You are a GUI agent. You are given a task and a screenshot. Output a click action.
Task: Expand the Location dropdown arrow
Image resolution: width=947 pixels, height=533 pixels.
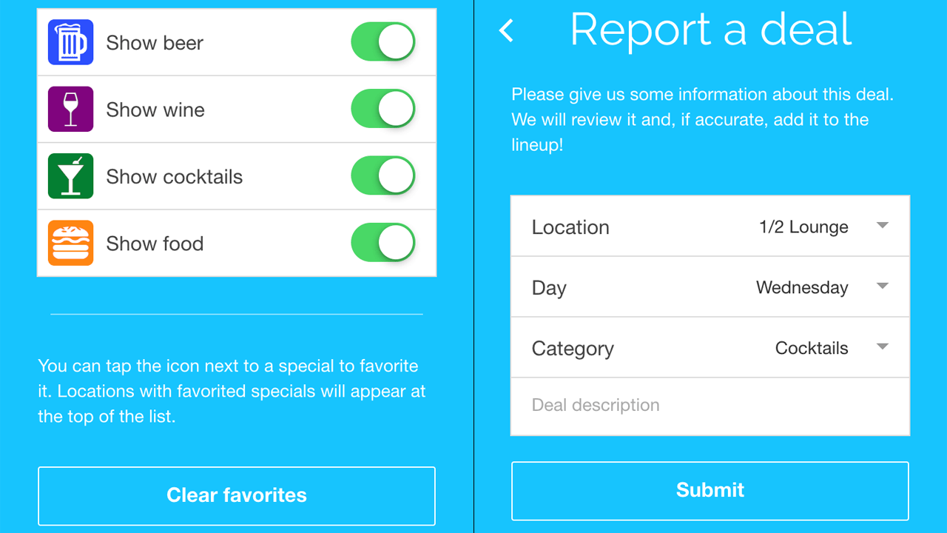point(882,226)
